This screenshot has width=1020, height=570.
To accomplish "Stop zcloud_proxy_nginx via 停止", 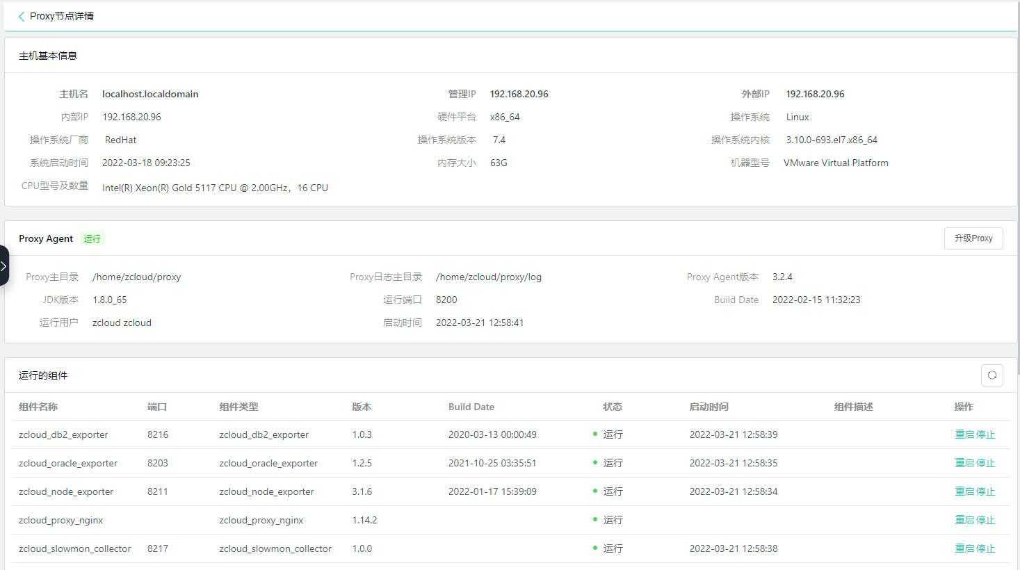I will [985, 520].
